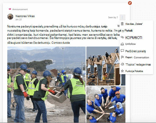This screenshot has width=156, height=123.
Task: Open the three-dots more options button
Action: point(122,17)
